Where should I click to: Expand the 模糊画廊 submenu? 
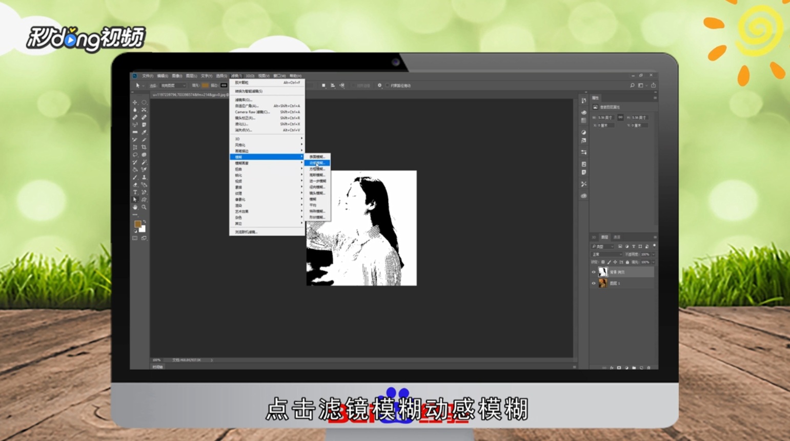coord(267,163)
